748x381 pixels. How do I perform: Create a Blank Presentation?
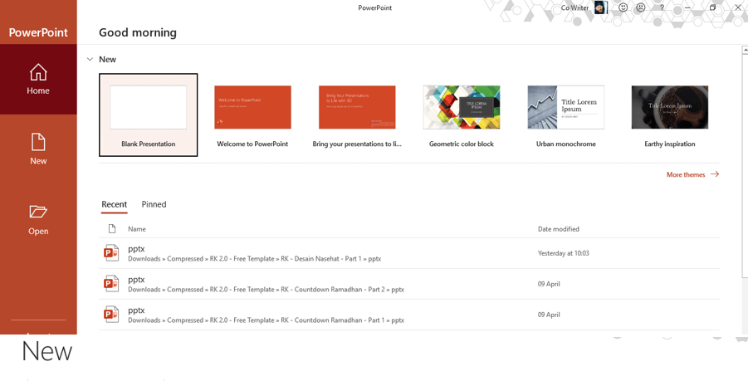(x=149, y=115)
